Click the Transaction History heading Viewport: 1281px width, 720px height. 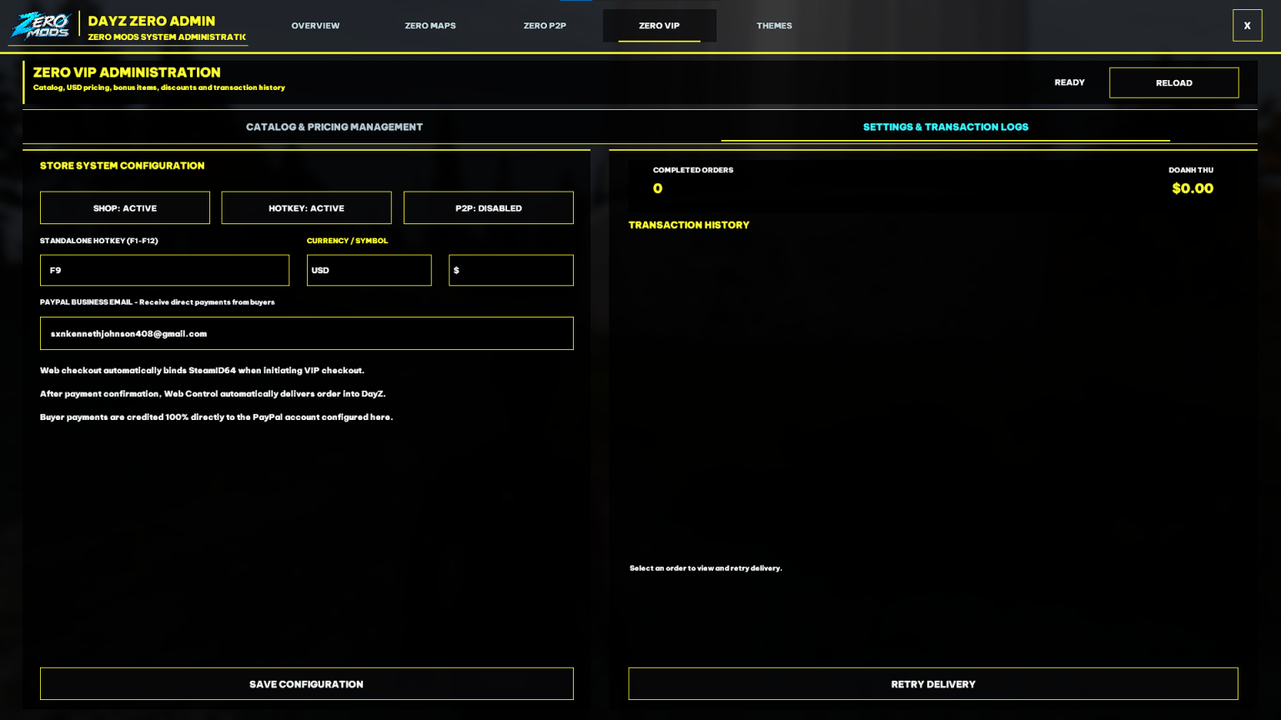click(x=689, y=225)
